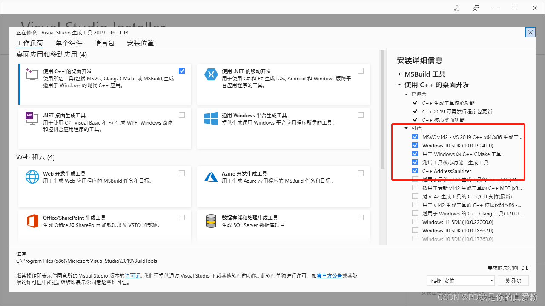Screen dimensions: 545x306
Task: Click the 桌面应用和移动应用 (4) section heading
Action: (x=52, y=55)
